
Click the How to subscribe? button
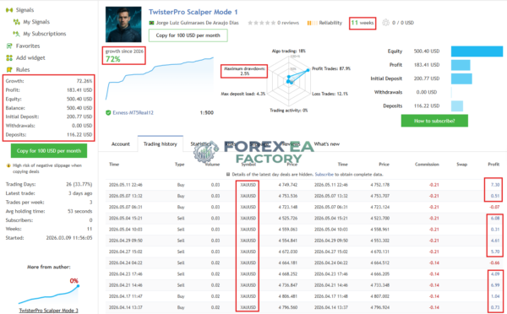point(434,121)
